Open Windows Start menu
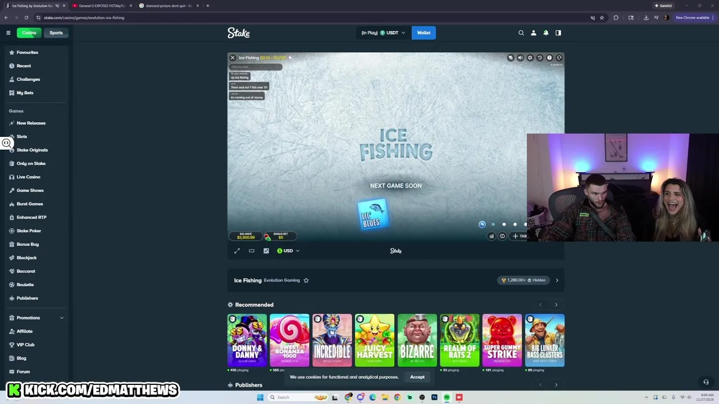Screen dimensions: 719x404 (x=260, y=397)
